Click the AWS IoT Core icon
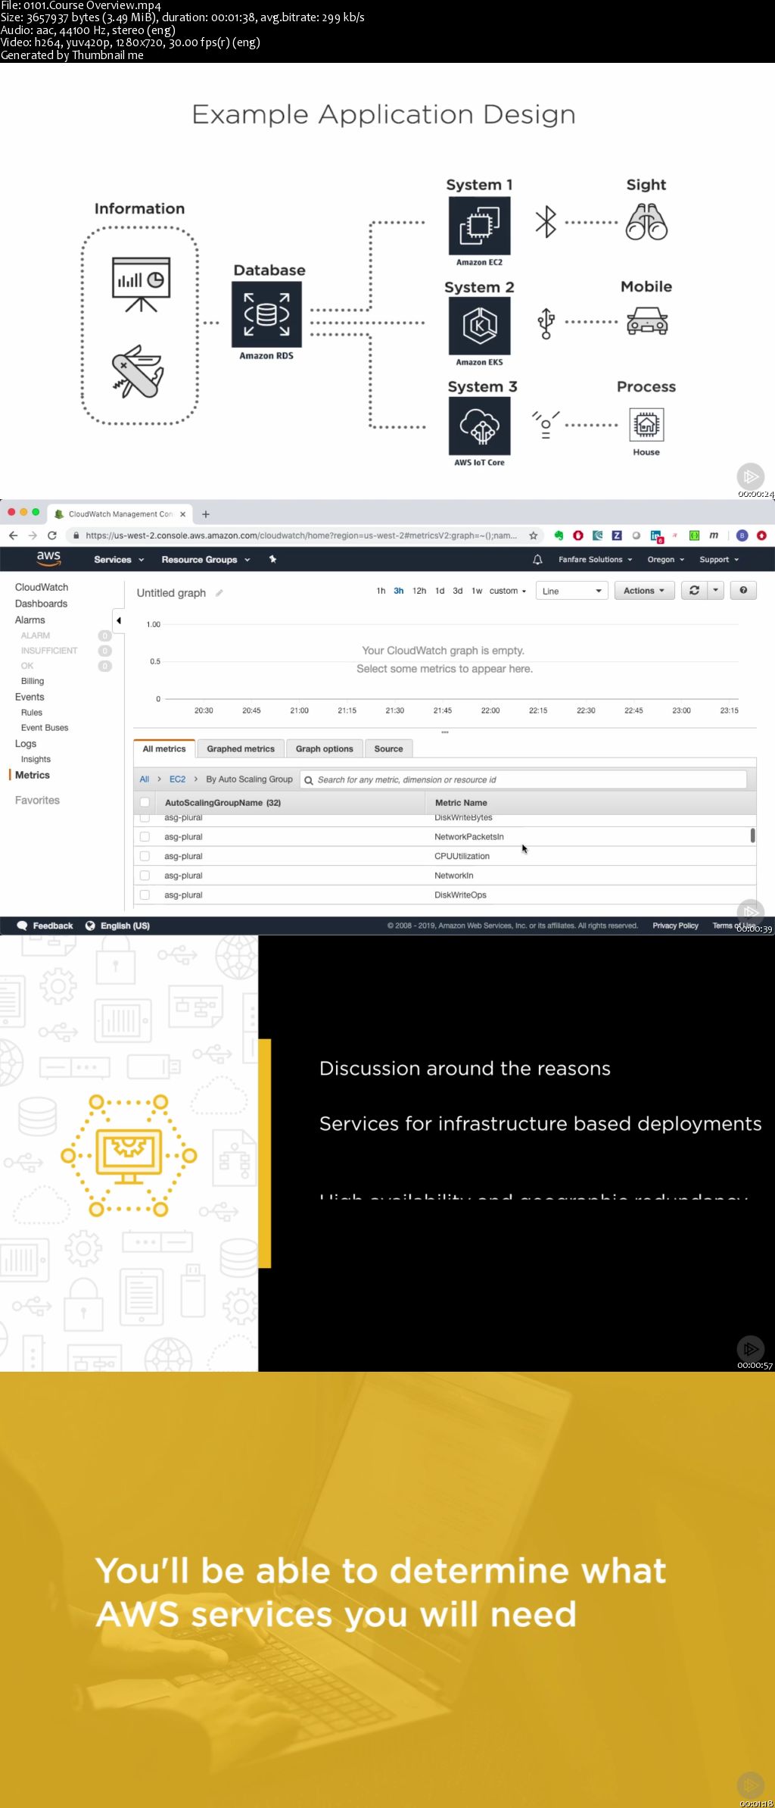The image size is (775, 1808). click(479, 426)
